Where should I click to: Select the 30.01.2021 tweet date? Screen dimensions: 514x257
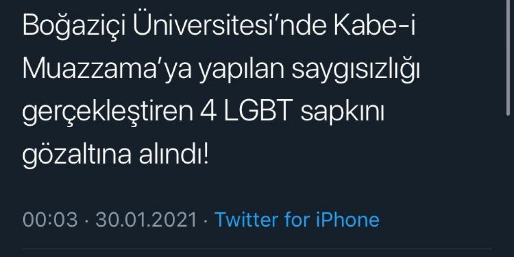click(x=146, y=220)
